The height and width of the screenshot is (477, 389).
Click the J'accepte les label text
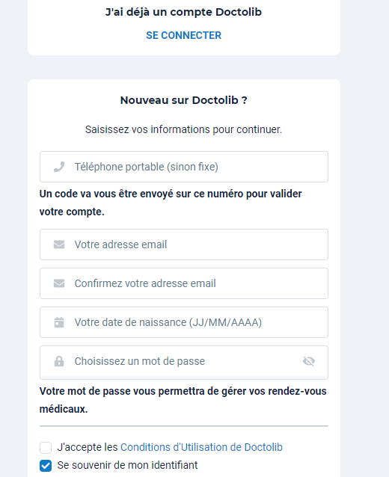(x=88, y=447)
